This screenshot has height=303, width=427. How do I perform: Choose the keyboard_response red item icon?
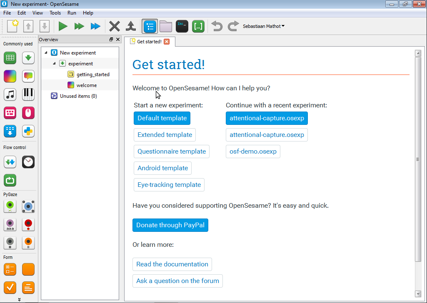point(10,113)
